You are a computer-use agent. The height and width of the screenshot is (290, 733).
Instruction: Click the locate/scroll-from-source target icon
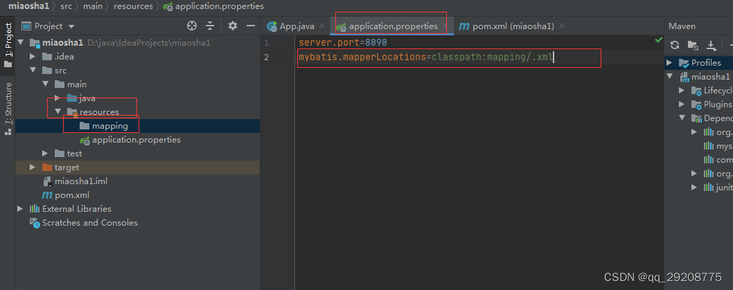coord(192,26)
